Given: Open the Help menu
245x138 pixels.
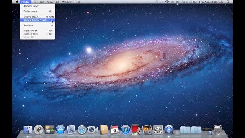Looking at the screenshot, I should coord(77,2).
